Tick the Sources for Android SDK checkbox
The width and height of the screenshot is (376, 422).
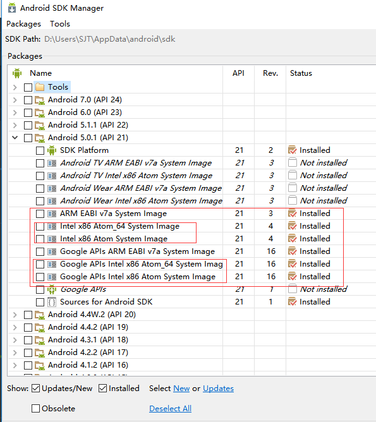point(40,302)
